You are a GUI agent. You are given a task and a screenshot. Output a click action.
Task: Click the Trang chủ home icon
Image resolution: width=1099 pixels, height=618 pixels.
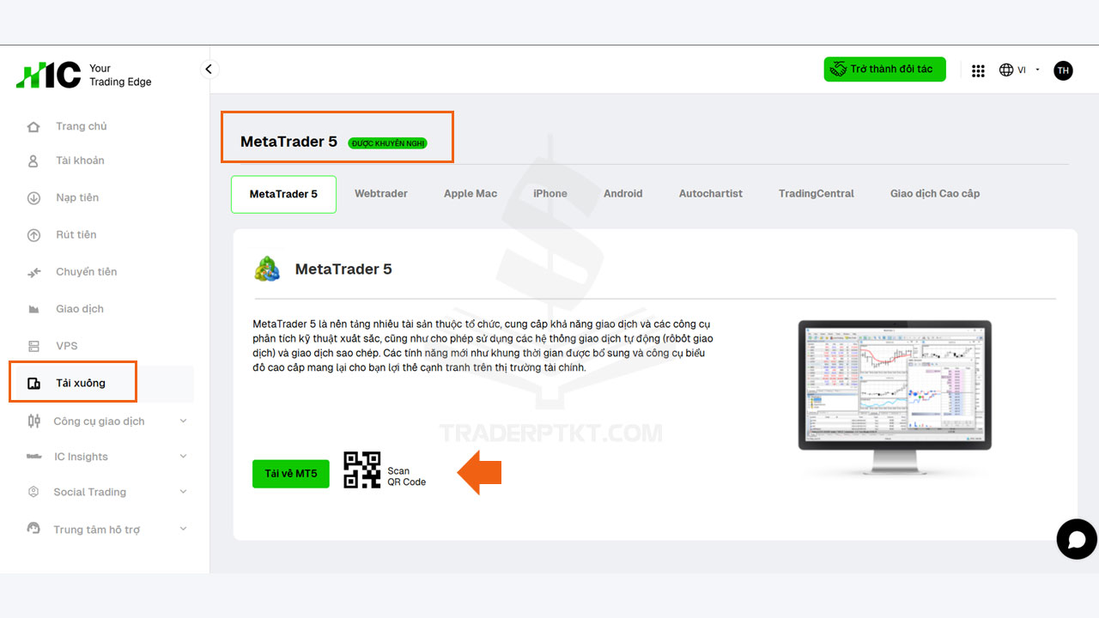(x=33, y=127)
